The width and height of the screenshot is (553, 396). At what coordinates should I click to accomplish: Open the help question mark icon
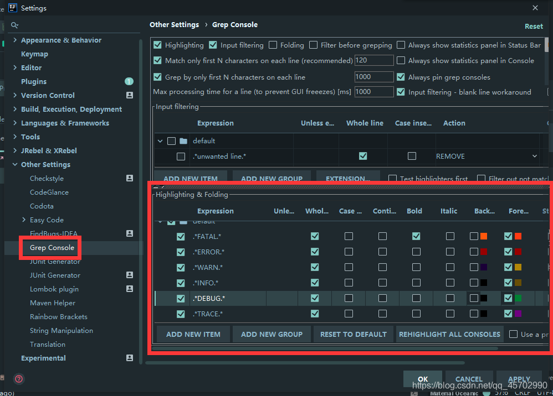[19, 379]
